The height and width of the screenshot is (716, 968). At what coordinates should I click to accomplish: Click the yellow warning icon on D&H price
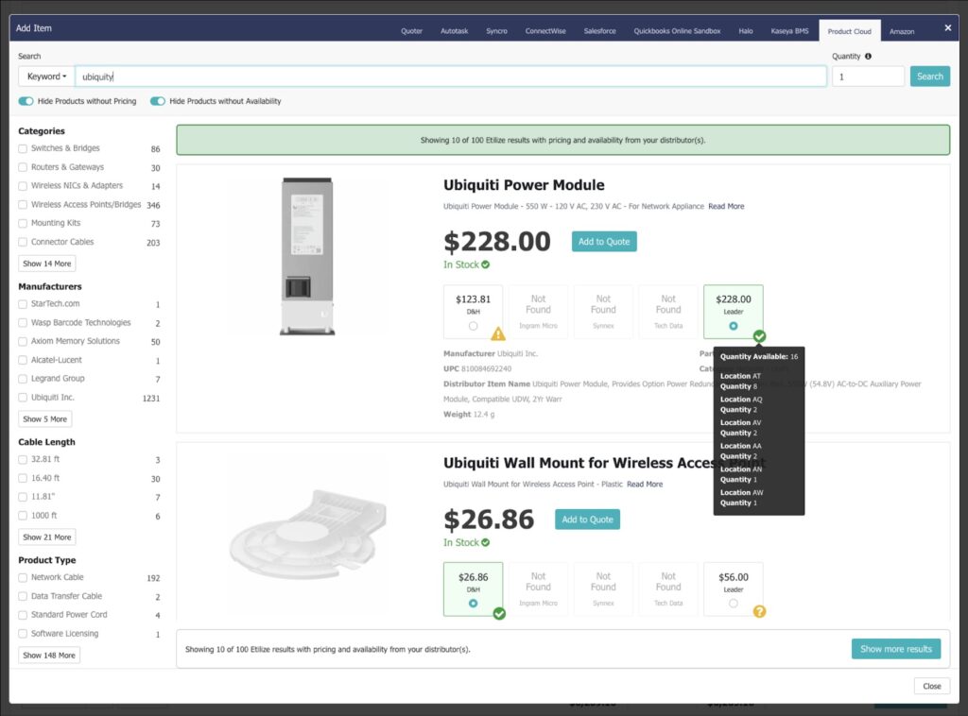point(498,334)
